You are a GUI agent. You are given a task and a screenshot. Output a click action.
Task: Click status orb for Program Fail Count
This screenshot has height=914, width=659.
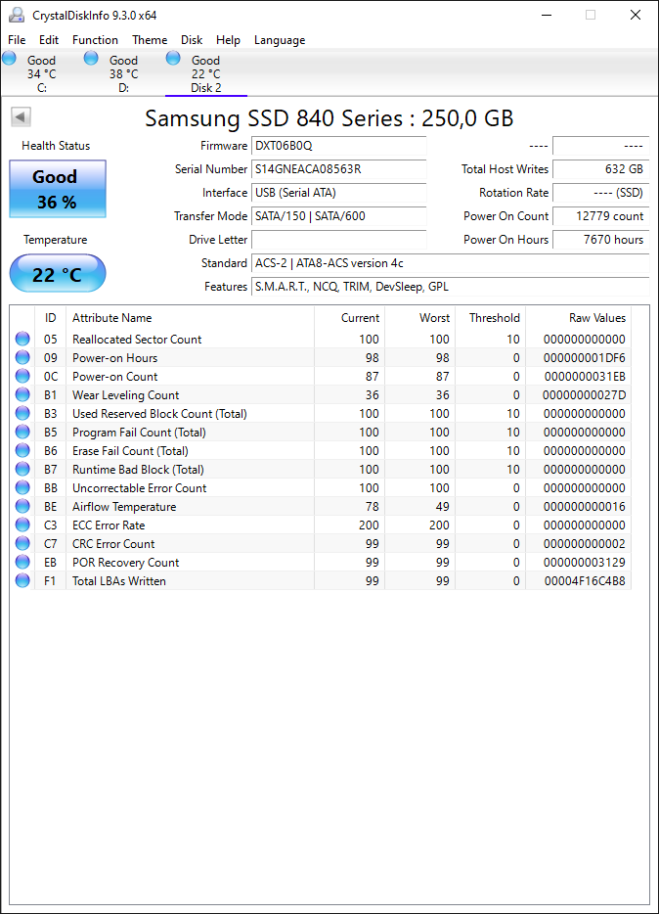(x=22, y=432)
